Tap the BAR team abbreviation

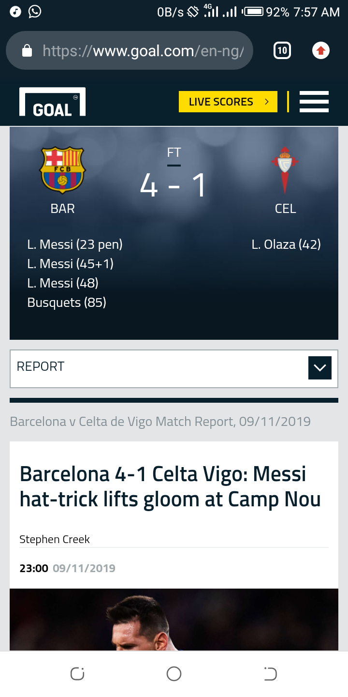tap(62, 209)
